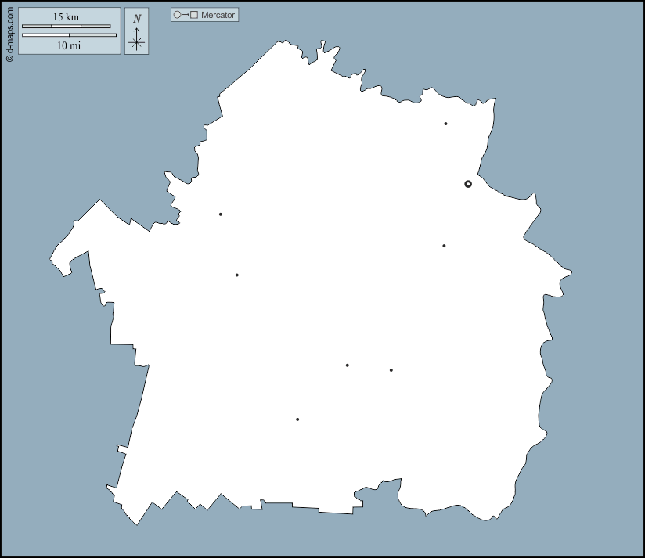The height and width of the screenshot is (558, 645).
Task: Select the westernmost city dot
Action: (x=221, y=214)
